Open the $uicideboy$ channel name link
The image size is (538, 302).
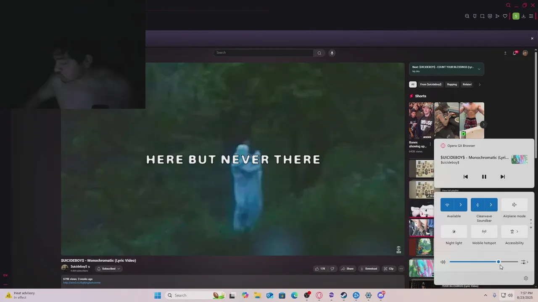pos(79,267)
